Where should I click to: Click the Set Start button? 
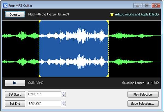[15, 94]
